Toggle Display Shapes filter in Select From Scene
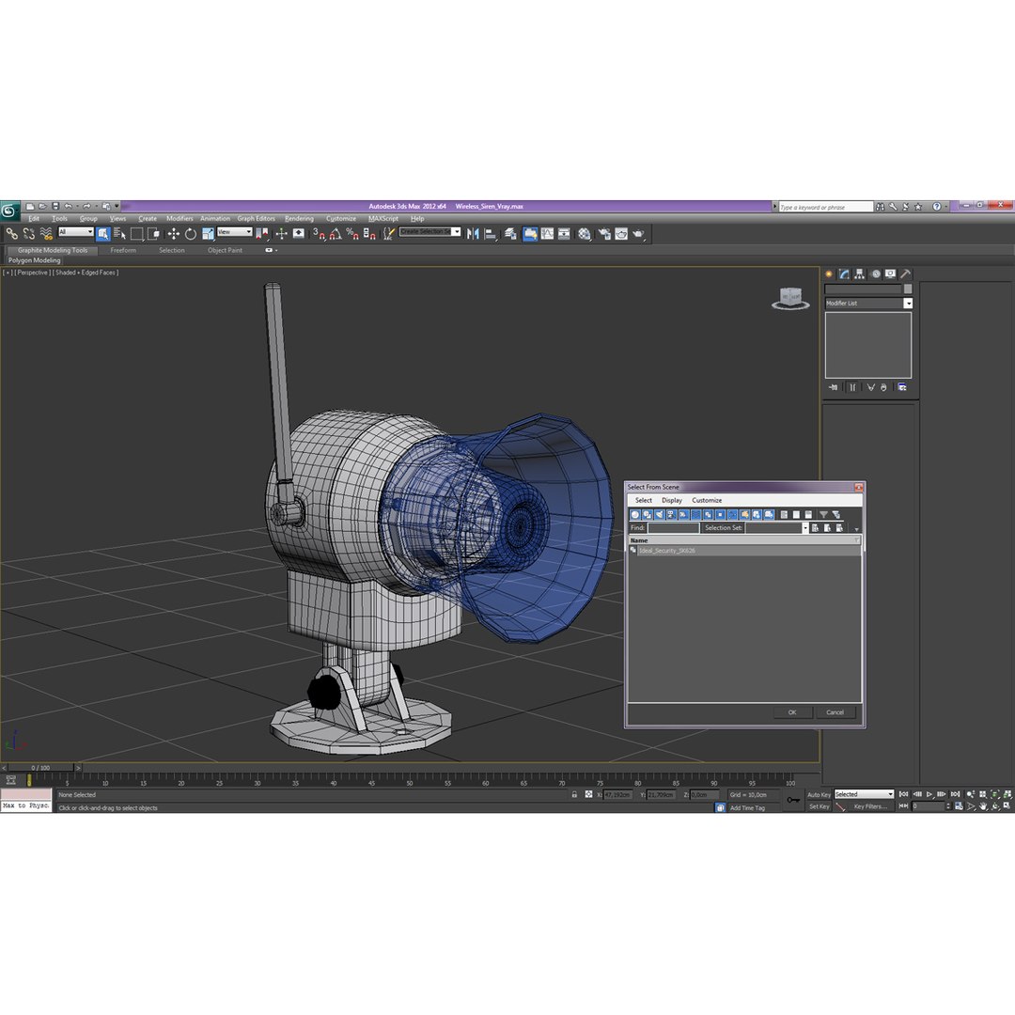The height and width of the screenshot is (1015, 1015). [x=648, y=515]
